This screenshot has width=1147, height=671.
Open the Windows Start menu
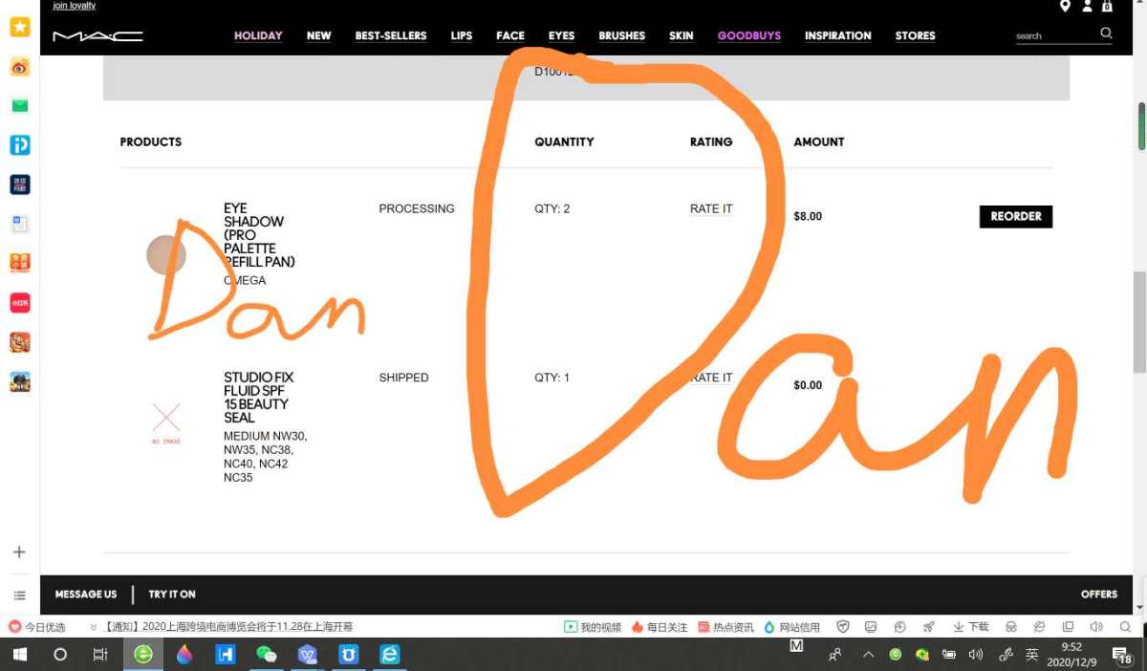19,655
